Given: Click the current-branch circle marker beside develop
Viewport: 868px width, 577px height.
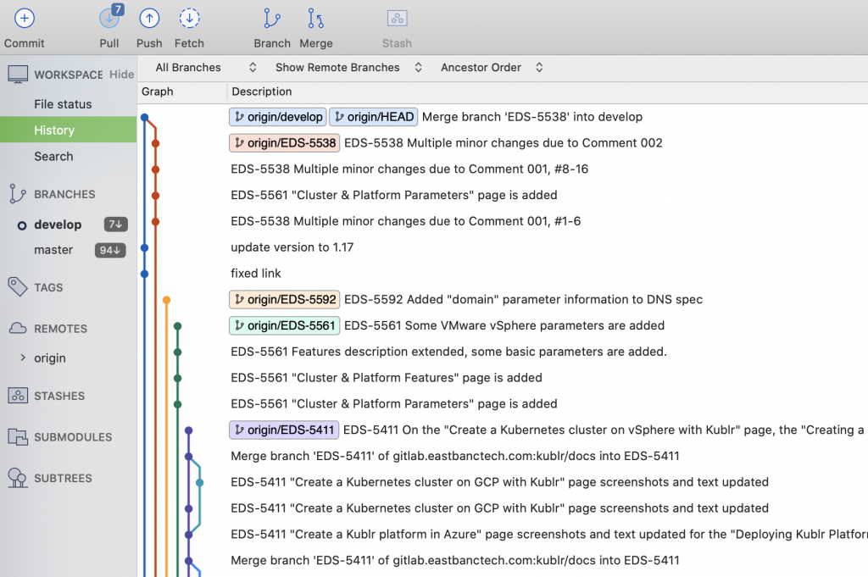Looking at the screenshot, I should point(21,225).
